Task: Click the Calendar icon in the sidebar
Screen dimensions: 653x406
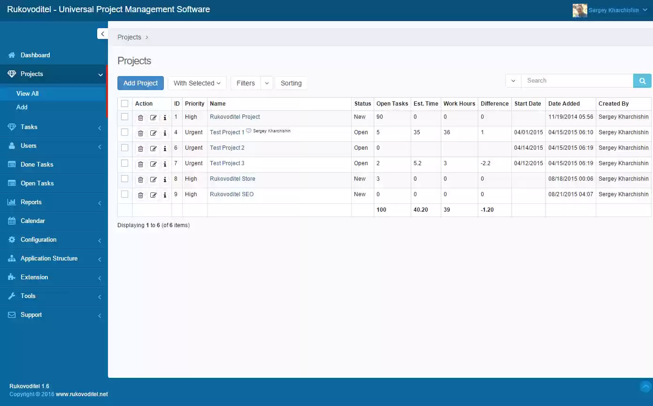Action: pos(10,221)
